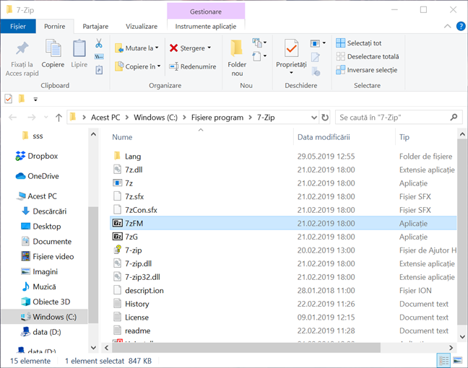Open the Ștergere dropdown arrow
Screen dimensions: 468x368
point(209,48)
